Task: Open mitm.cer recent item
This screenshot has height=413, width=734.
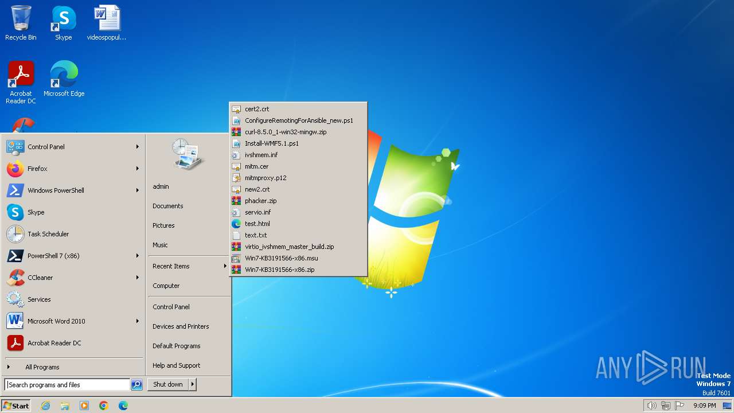Action: click(298, 166)
